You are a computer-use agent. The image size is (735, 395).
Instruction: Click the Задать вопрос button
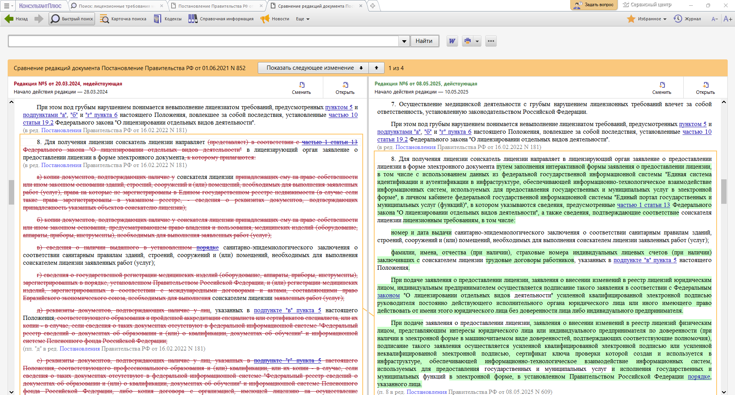click(x=594, y=5)
